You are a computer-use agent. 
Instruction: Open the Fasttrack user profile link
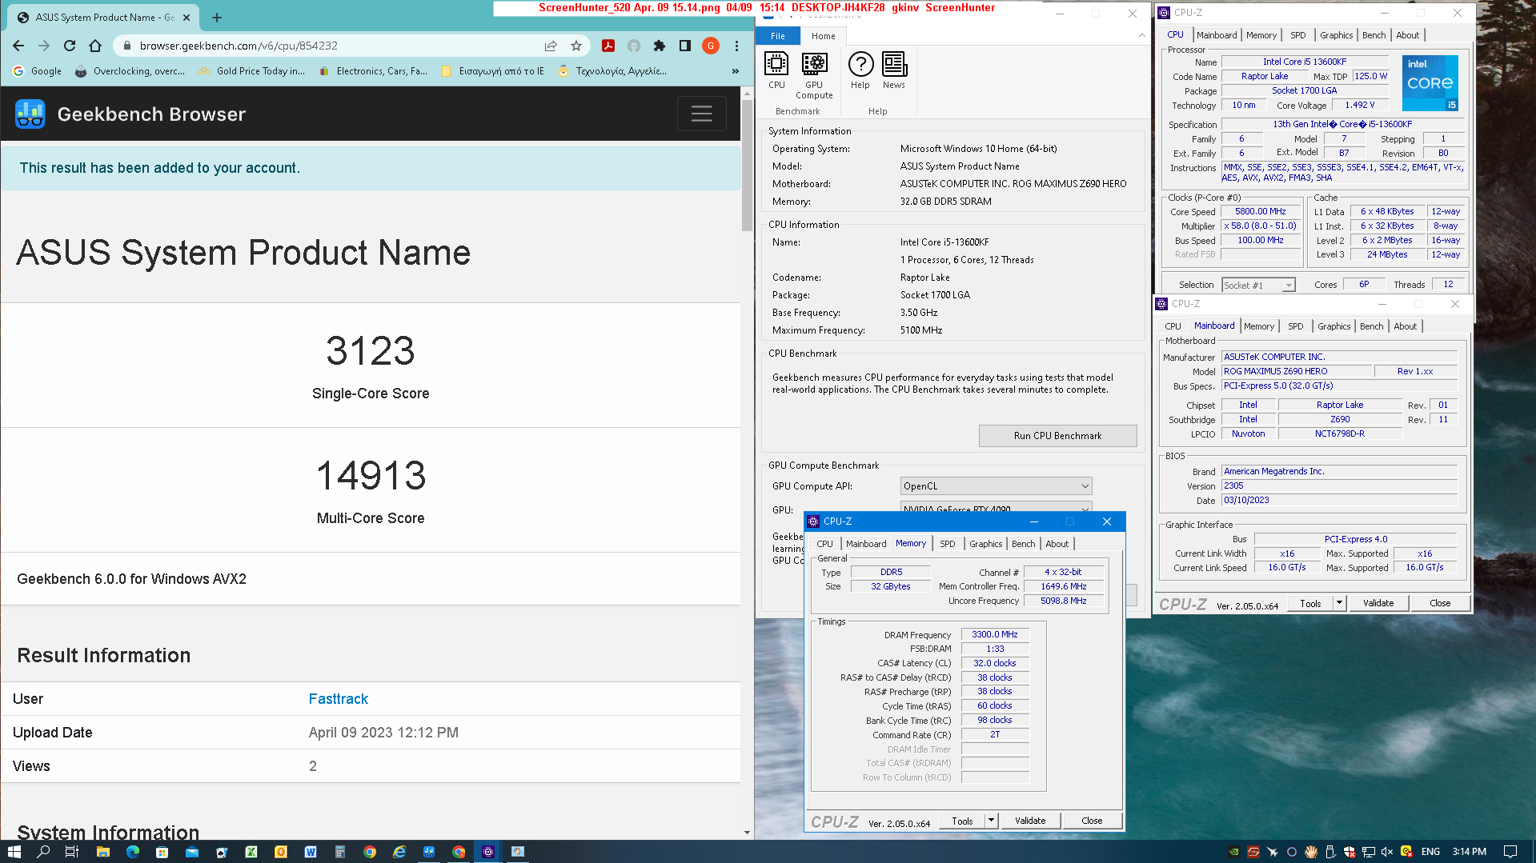338,699
